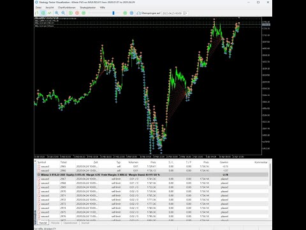Click the order icon for ticket 2970
306x230 pixels.
(39, 191)
